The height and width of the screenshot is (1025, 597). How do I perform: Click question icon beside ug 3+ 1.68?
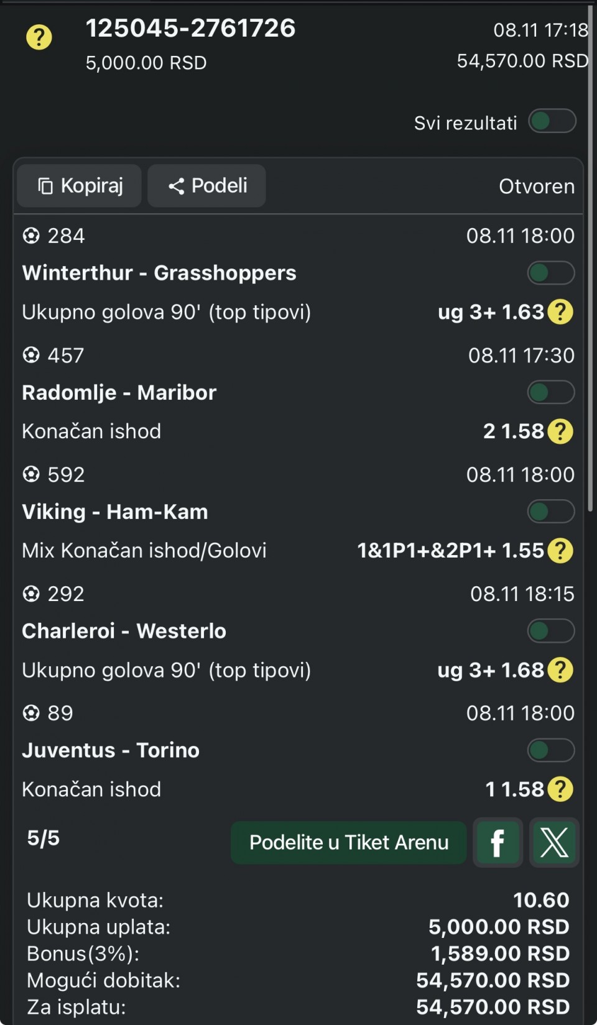[560, 670]
